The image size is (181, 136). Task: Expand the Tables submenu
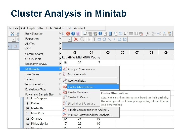41,79
